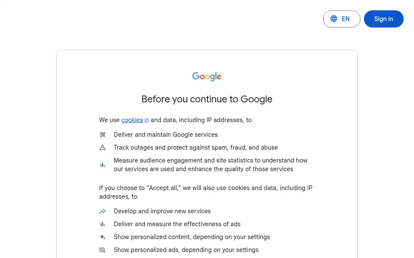Image resolution: width=414 pixels, height=258 pixels.
Task: Click the sparkle icon beside personalized content
Action: click(x=103, y=237)
